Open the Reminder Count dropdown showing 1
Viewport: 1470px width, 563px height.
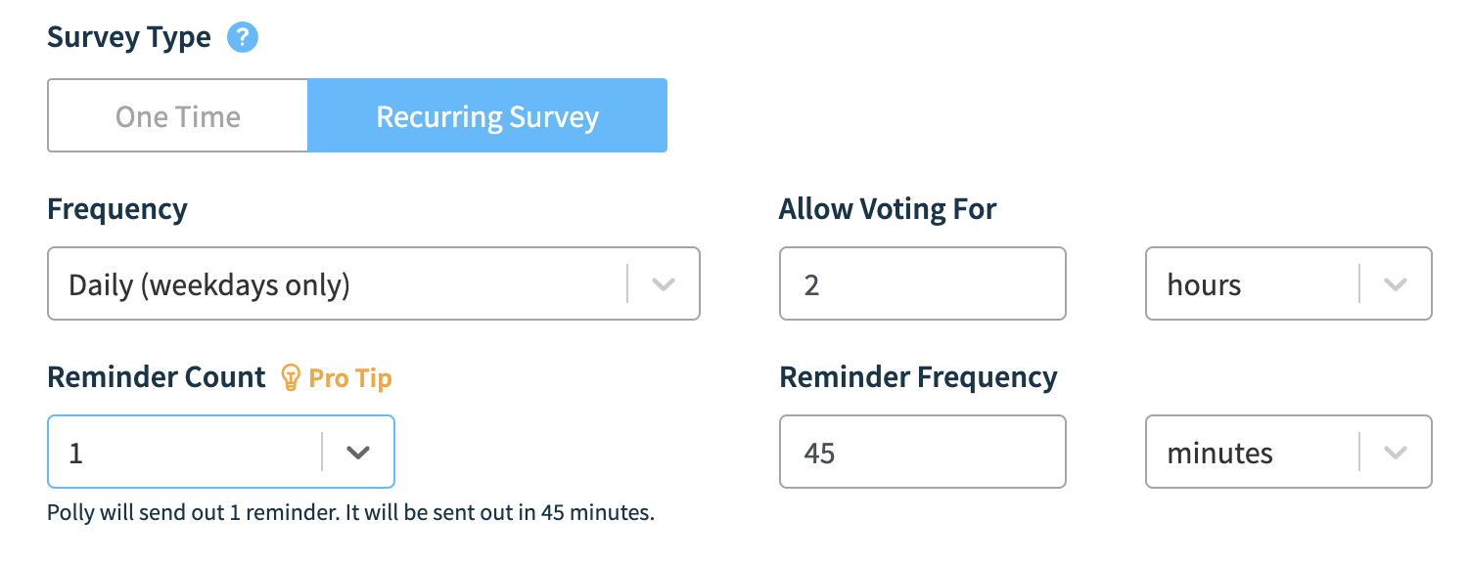coord(221,452)
